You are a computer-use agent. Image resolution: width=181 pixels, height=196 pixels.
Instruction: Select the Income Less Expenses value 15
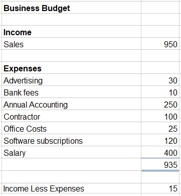pyautogui.click(x=160, y=188)
